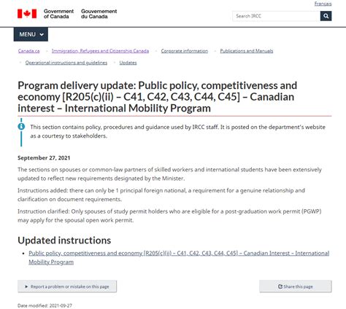
Task: Open Publications and Manuals breadcrumb
Action: pos(247,51)
